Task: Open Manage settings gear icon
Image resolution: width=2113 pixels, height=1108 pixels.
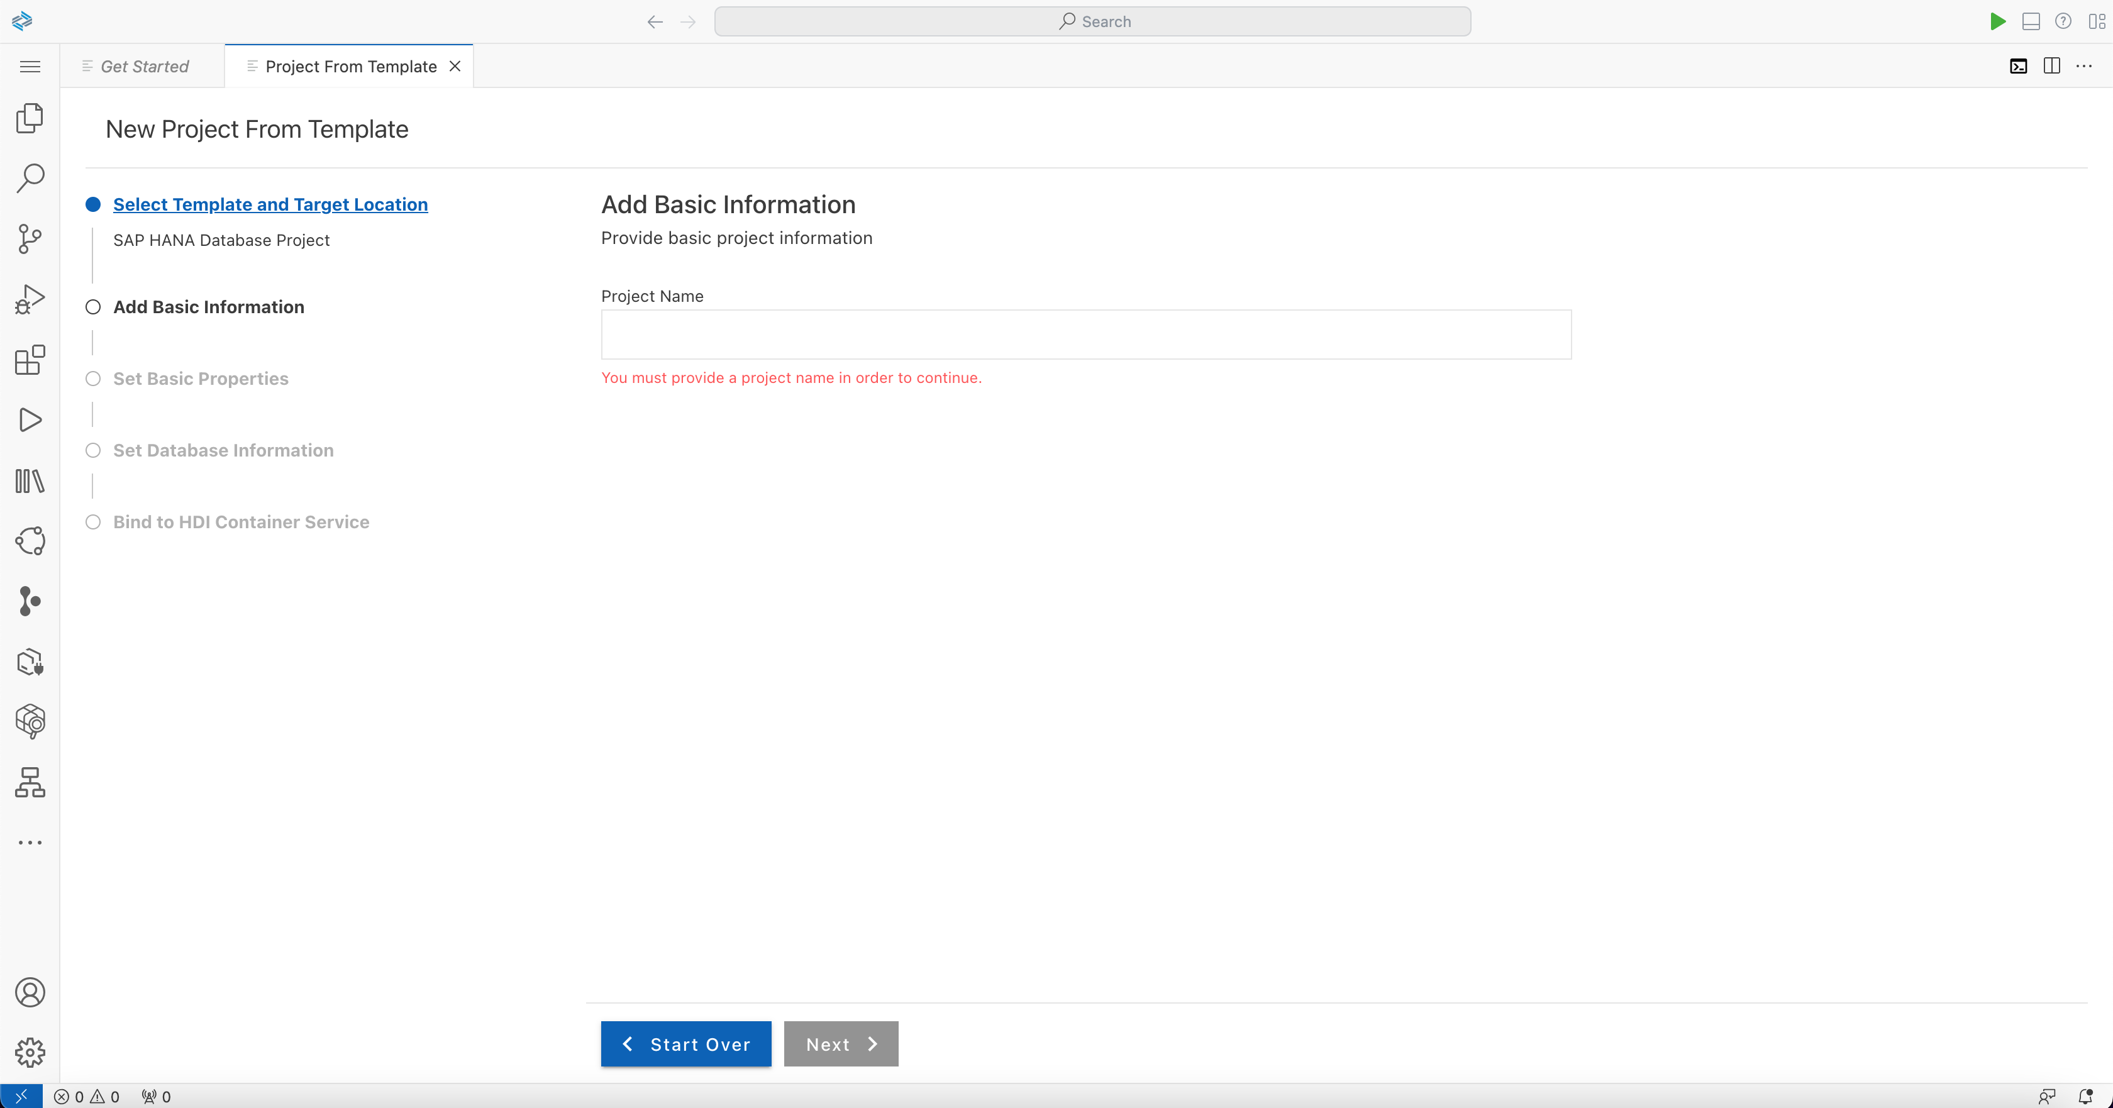Action: pyautogui.click(x=30, y=1052)
